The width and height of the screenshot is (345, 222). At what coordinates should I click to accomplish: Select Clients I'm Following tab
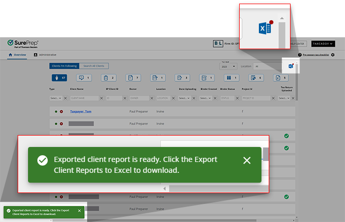64,66
